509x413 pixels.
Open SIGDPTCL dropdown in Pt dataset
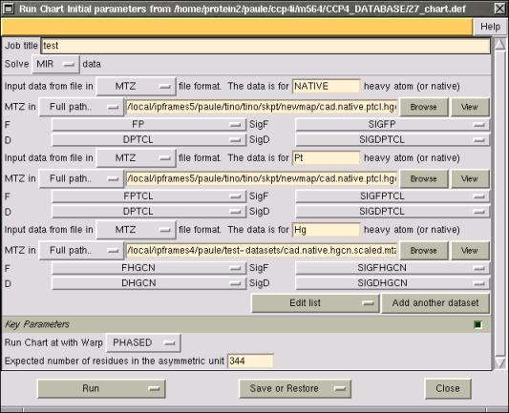click(392, 212)
